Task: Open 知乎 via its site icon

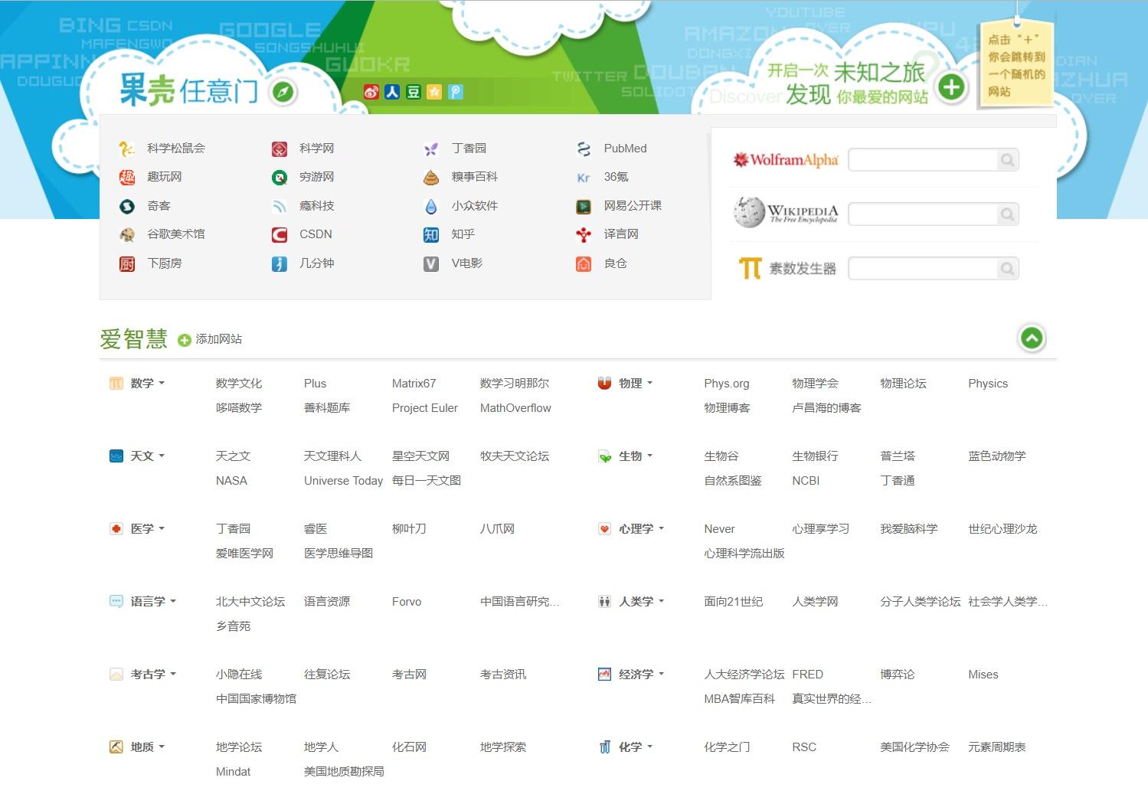Action: pyautogui.click(x=431, y=234)
